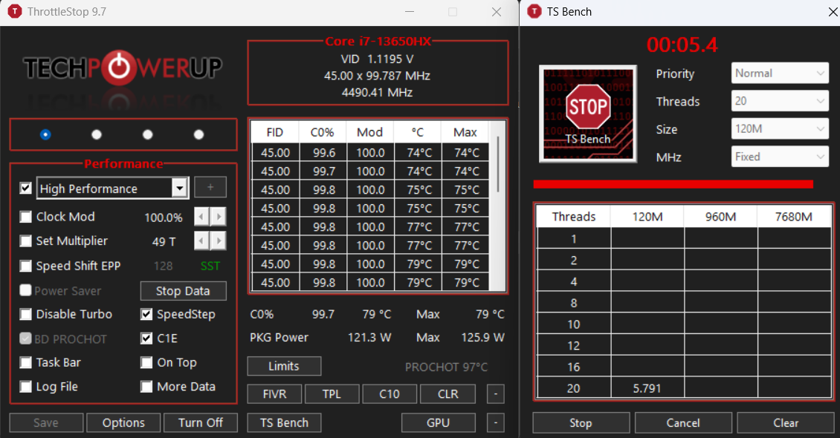Click the Mod column header
Viewport: 840px width, 438px height.
(x=369, y=132)
